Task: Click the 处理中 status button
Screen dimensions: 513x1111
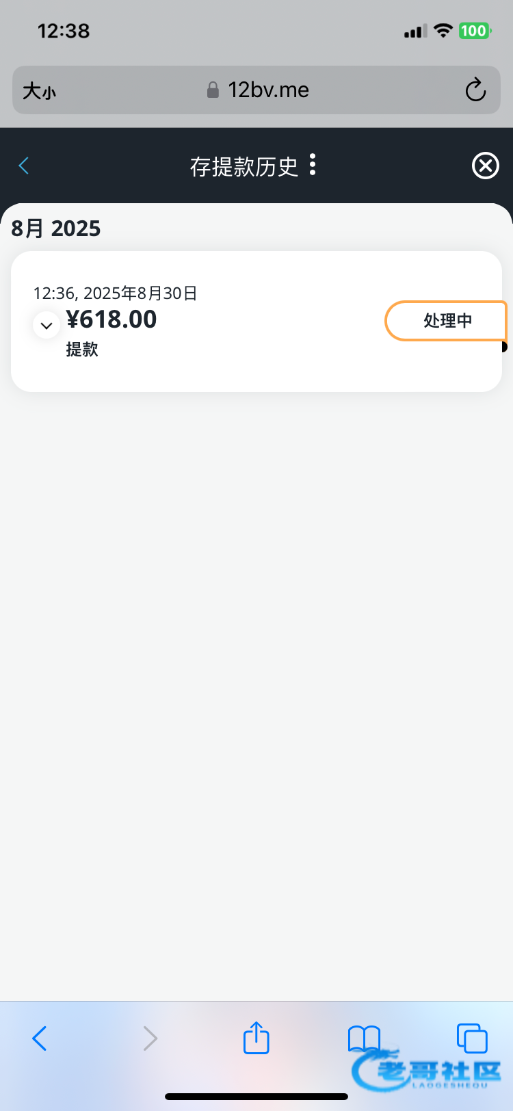Action: click(x=447, y=321)
